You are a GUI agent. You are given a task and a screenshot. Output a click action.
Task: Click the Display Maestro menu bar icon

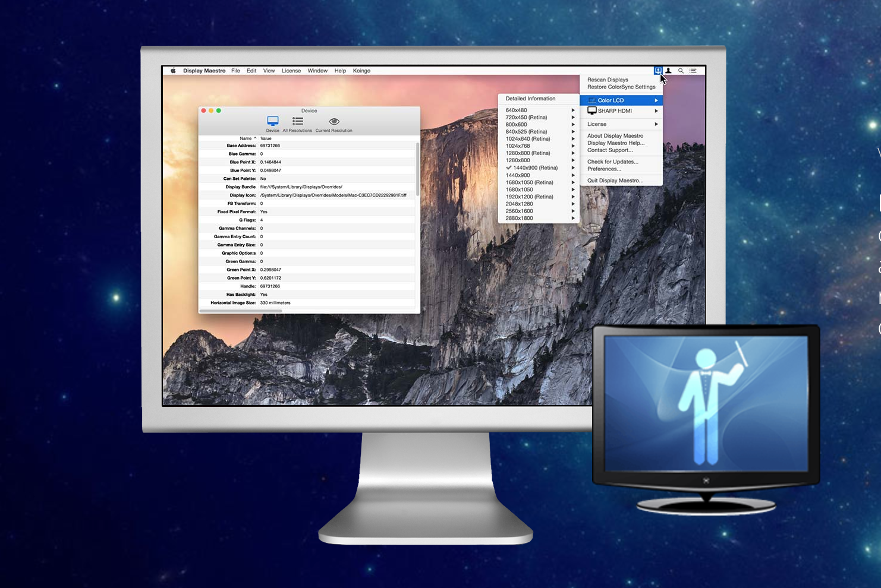pos(657,71)
